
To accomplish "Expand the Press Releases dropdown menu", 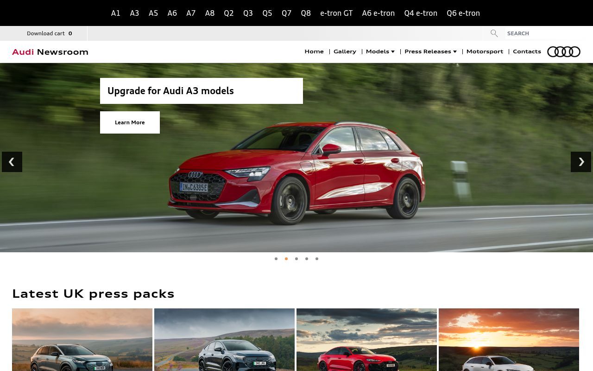I will coord(430,51).
